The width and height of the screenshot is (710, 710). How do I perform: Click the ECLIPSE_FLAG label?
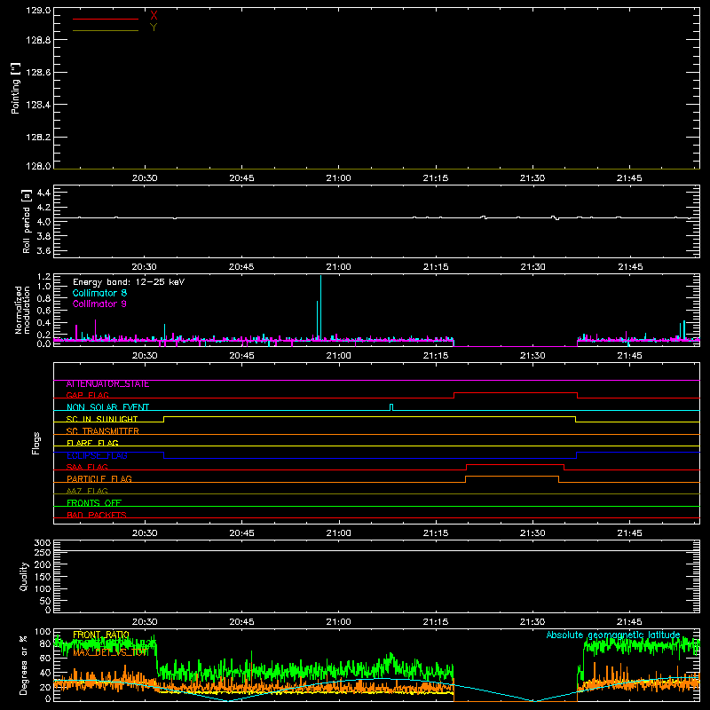click(x=97, y=455)
